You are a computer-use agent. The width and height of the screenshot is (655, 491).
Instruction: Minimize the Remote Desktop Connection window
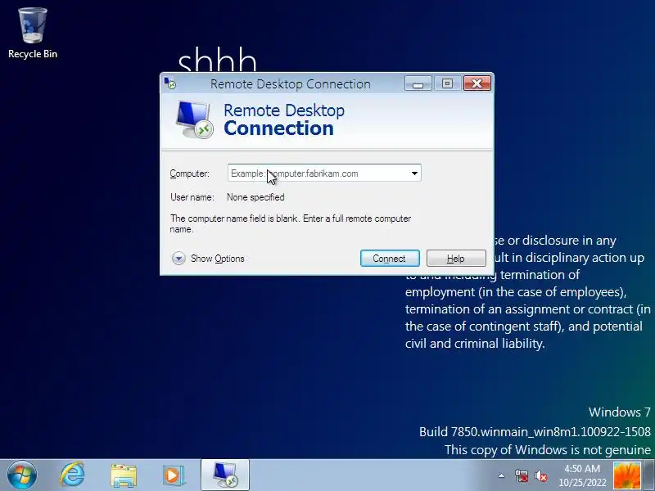click(418, 83)
